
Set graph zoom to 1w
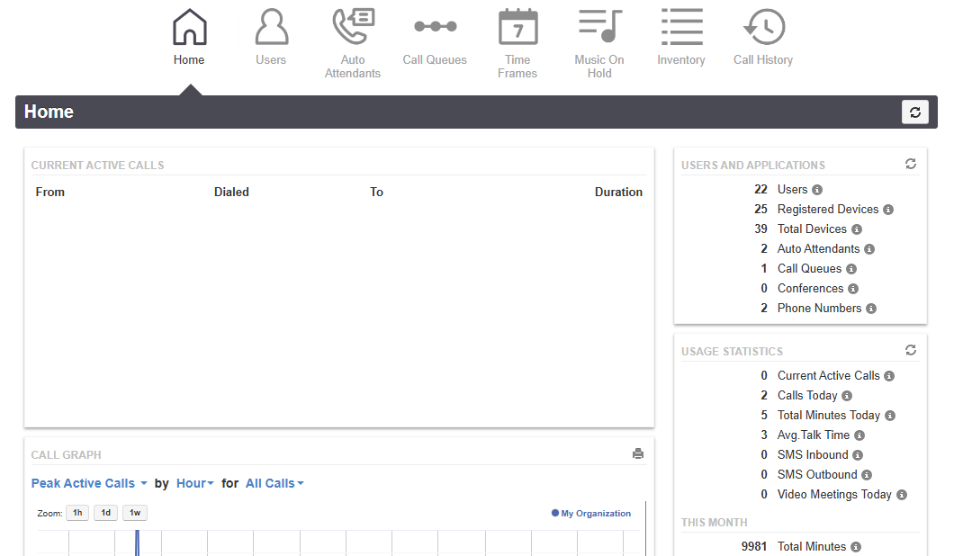point(135,513)
